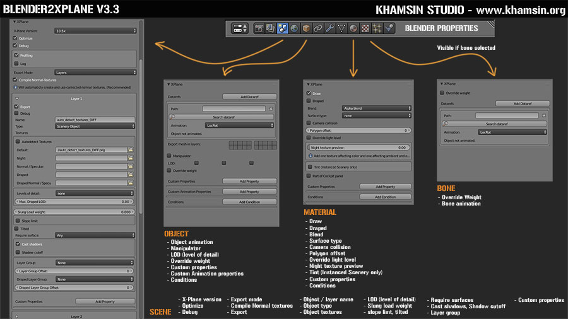This screenshot has height=319, width=568.
Task: Open Animation dropdown in the Object panel
Action: point(239,125)
